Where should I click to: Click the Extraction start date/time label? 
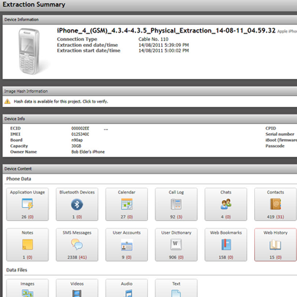pos(89,50)
